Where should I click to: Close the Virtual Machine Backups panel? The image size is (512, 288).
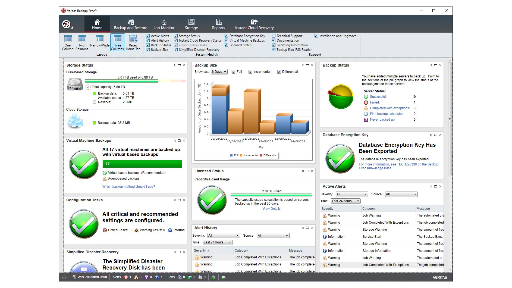click(184, 140)
